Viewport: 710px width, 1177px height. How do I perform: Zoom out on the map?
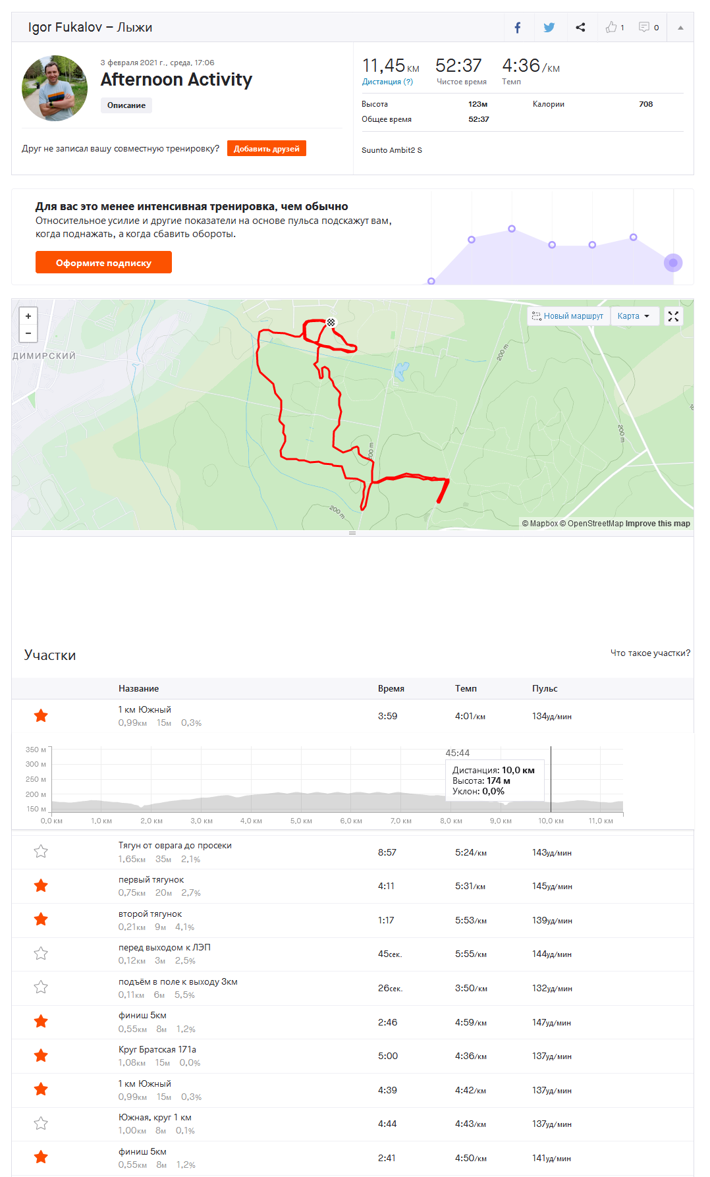pos(28,333)
